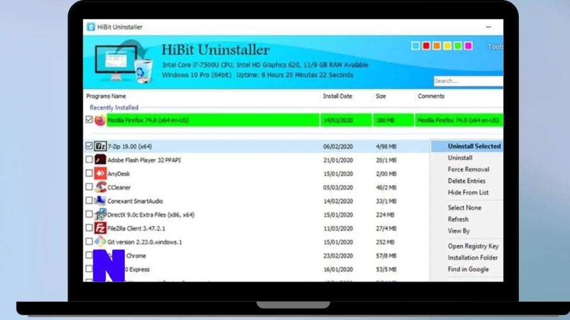Sort by Programs Name column header
Viewport: 570px width, 320px height.
[x=106, y=96]
